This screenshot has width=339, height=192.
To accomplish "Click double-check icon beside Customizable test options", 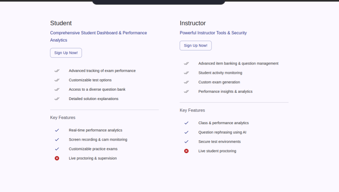I will point(57,80).
